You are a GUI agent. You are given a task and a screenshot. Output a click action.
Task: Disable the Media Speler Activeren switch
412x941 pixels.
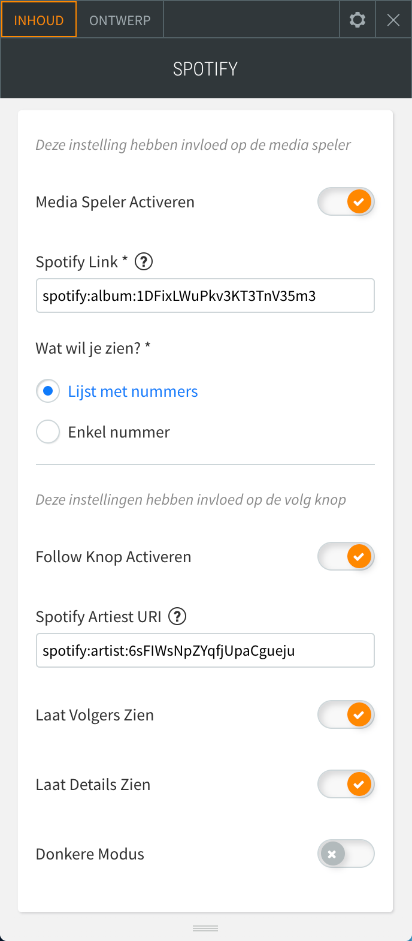[x=346, y=202]
